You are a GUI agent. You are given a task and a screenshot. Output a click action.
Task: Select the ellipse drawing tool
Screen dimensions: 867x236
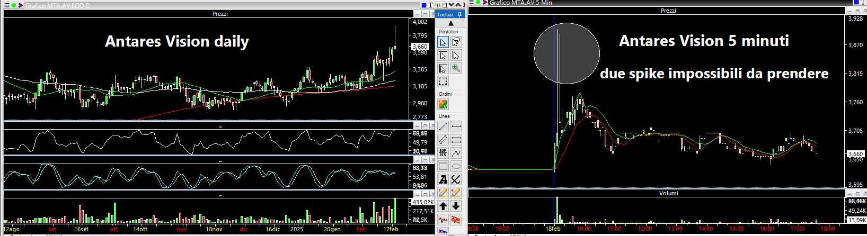click(456, 166)
